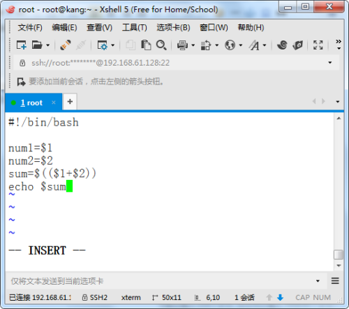Viewport: 349px width, 309px height.
Task: Open the 文件(F) menu
Action: click(30, 27)
